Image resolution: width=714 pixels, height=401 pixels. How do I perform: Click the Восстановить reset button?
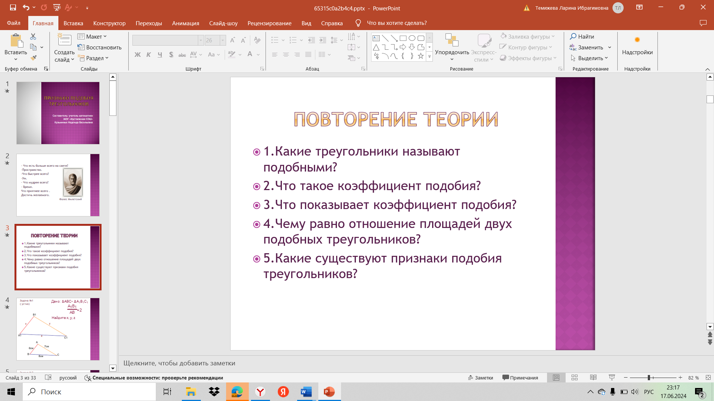click(100, 47)
